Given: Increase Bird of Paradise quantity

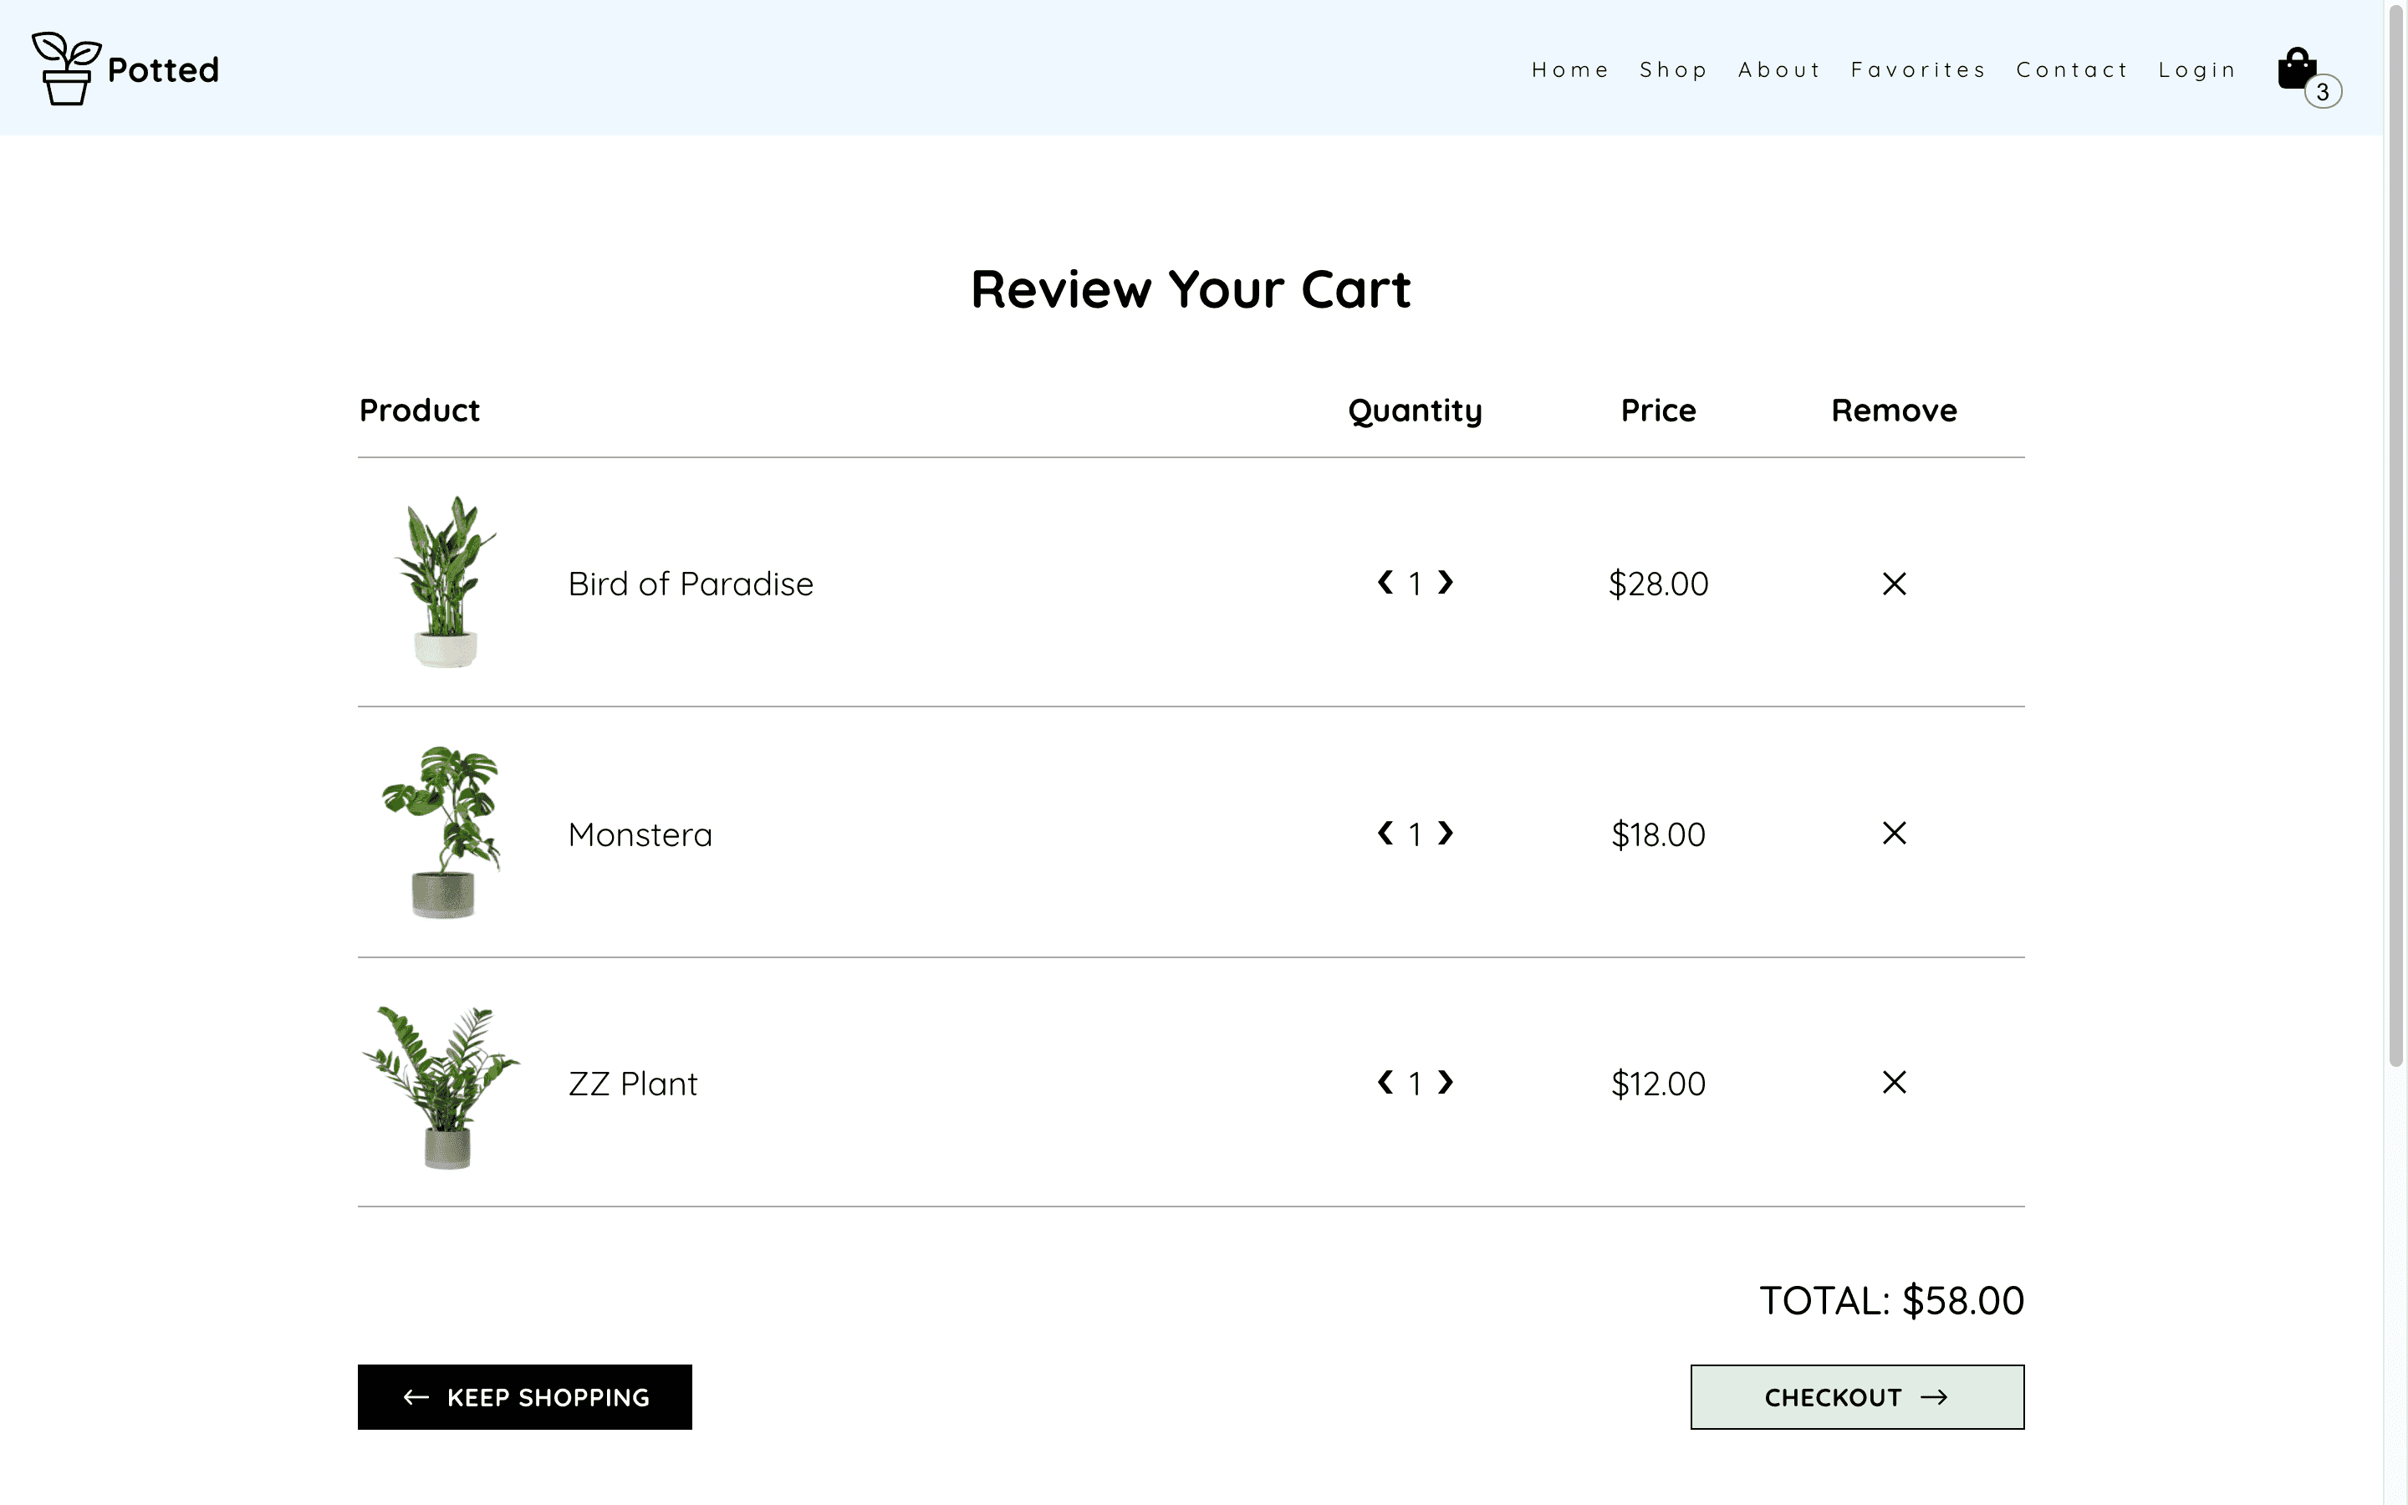Looking at the screenshot, I should (x=1446, y=582).
